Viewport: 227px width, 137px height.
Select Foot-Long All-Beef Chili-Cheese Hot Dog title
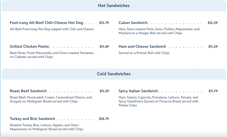47,23
